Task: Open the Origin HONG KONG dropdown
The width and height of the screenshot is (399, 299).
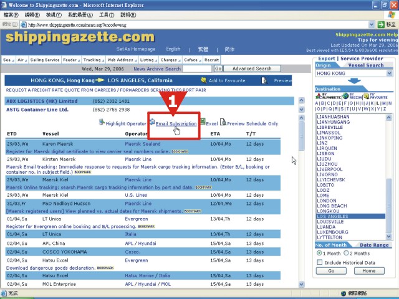Action: [x=389, y=74]
